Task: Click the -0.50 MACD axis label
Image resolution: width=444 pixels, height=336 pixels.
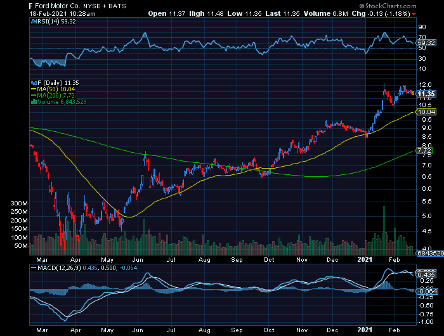Action: coord(426,306)
